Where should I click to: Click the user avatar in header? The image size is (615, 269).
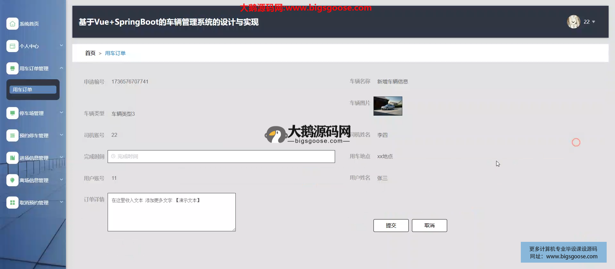click(573, 22)
